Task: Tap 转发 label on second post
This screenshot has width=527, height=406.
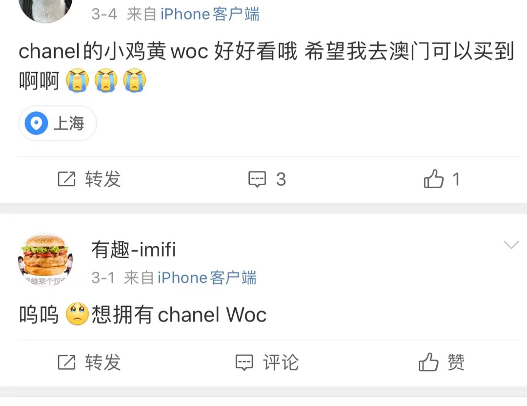Action: [103, 363]
